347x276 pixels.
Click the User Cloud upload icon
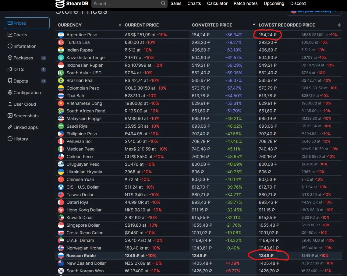coord(10,104)
